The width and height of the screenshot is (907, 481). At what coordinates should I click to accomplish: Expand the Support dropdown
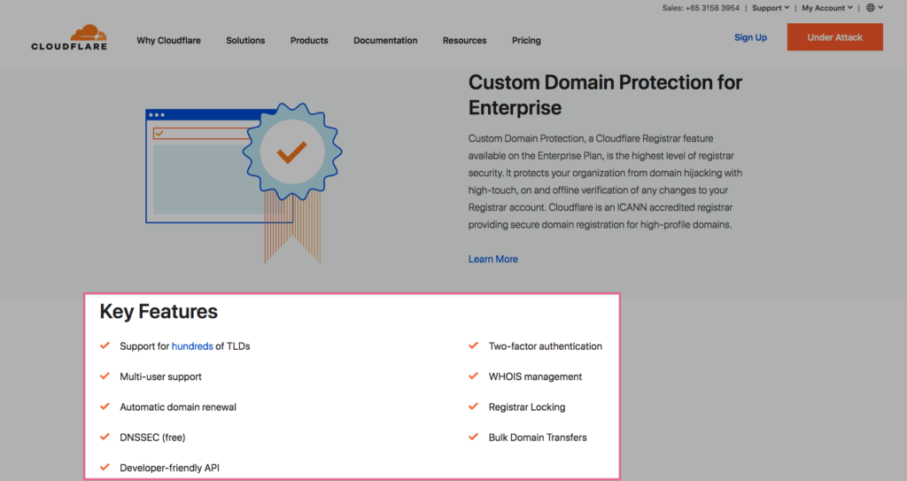tap(771, 8)
